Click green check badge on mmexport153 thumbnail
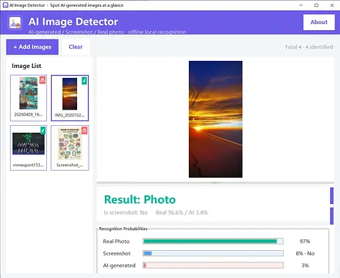 (43, 131)
